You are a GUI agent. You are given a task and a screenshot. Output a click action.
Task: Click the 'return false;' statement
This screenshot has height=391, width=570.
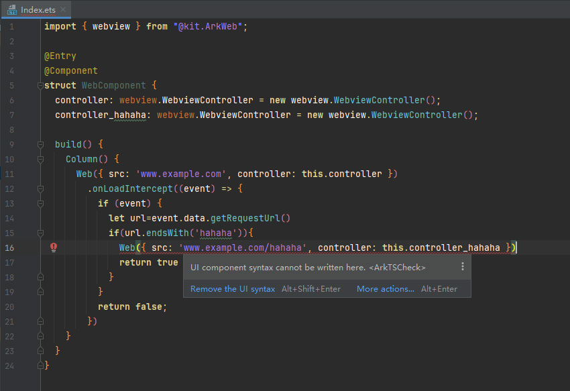[x=132, y=306]
